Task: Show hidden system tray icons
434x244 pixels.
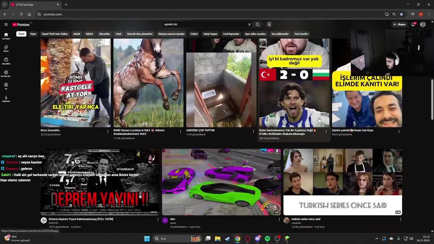Action: tap(376, 239)
